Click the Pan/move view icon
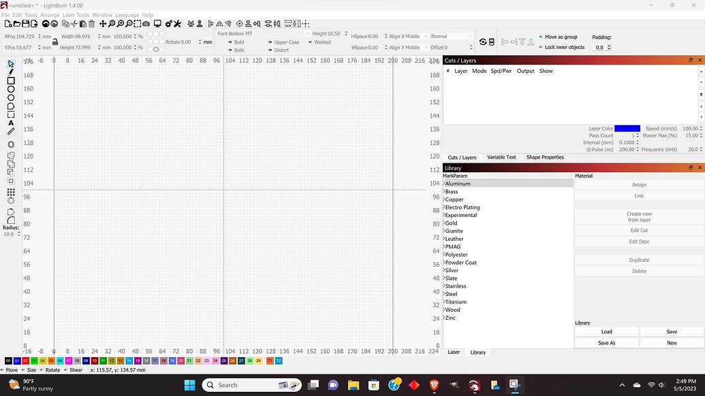 (x=103, y=24)
